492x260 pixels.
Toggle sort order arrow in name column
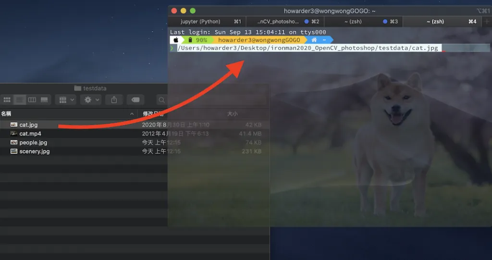point(132,114)
